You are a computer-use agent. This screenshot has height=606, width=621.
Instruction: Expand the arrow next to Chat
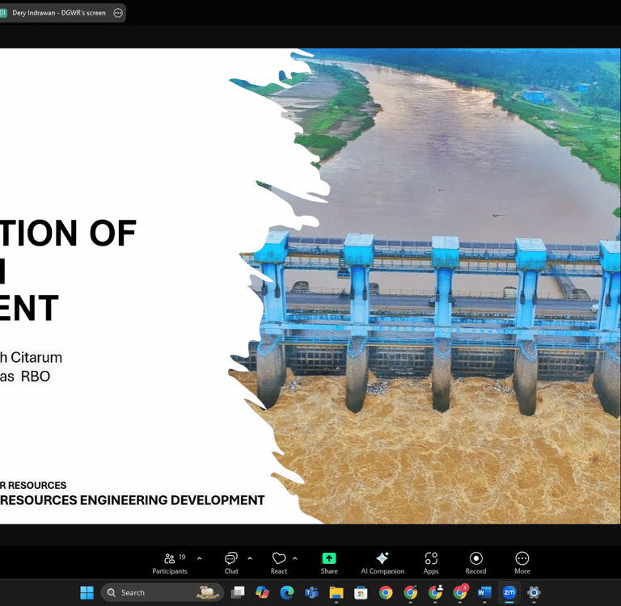pyautogui.click(x=250, y=558)
